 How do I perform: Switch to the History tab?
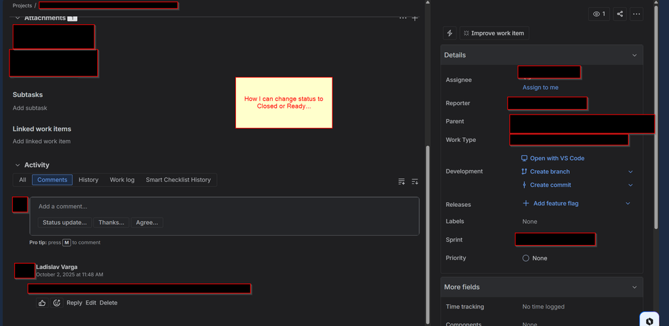click(x=88, y=180)
